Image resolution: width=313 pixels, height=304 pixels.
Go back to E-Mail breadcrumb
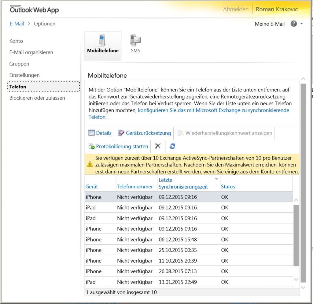coord(17,24)
